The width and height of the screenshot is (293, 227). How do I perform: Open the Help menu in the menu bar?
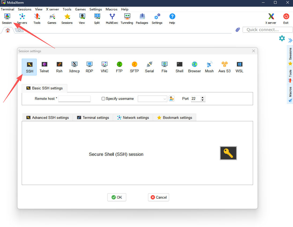point(125,9)
